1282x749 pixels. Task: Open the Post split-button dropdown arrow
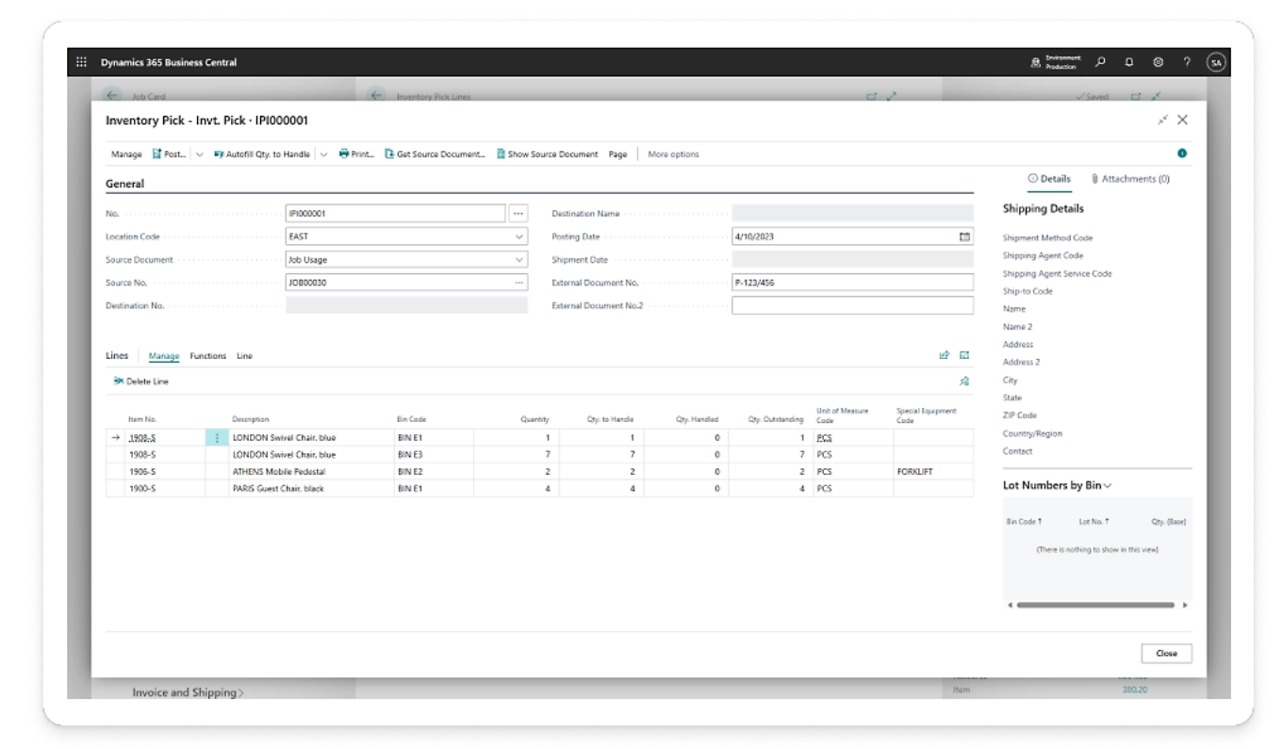(199, 155)
